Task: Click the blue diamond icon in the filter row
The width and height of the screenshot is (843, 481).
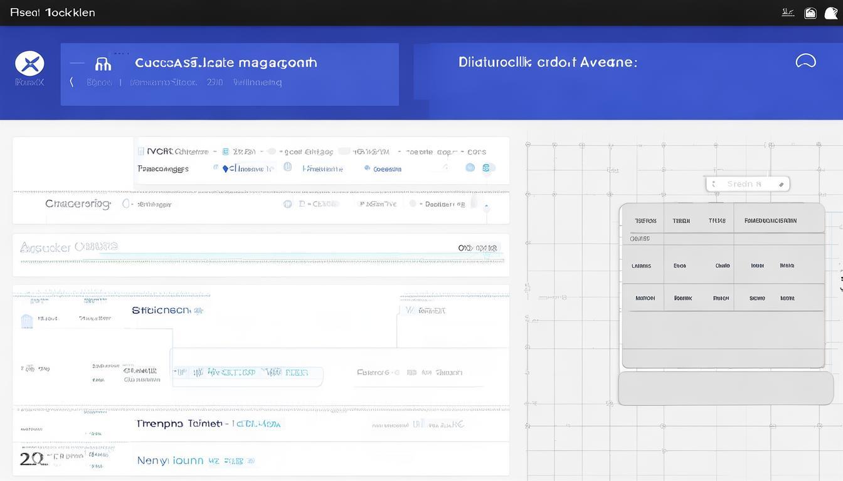Action: tap(225, 168)
